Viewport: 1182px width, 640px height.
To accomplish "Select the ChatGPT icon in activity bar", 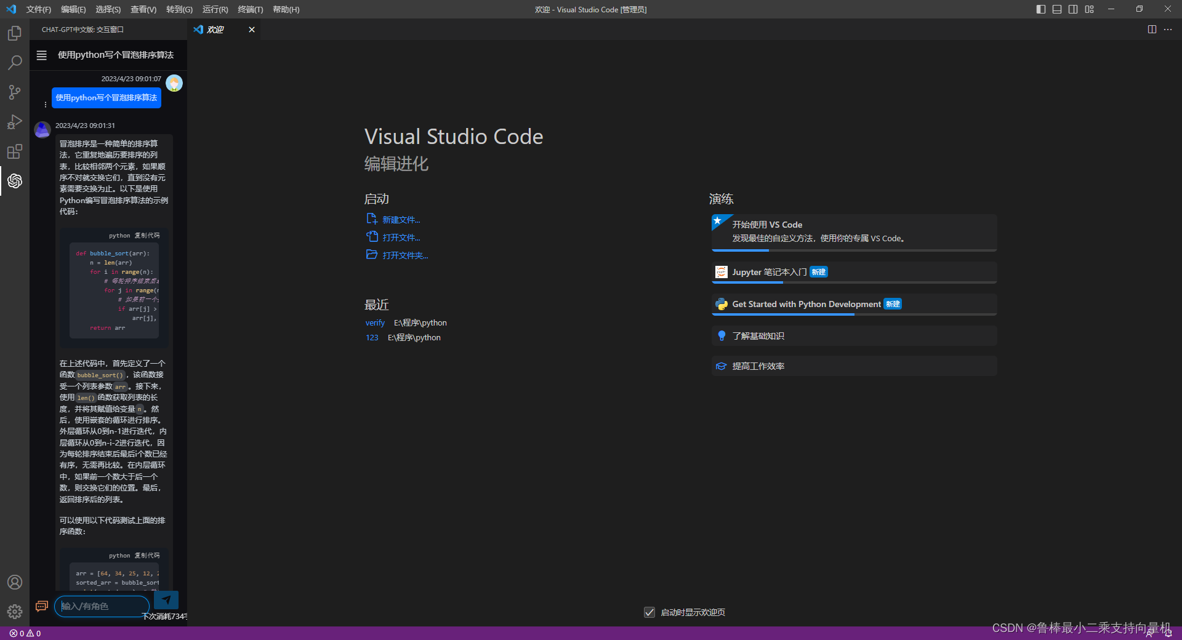I will 15,181.
